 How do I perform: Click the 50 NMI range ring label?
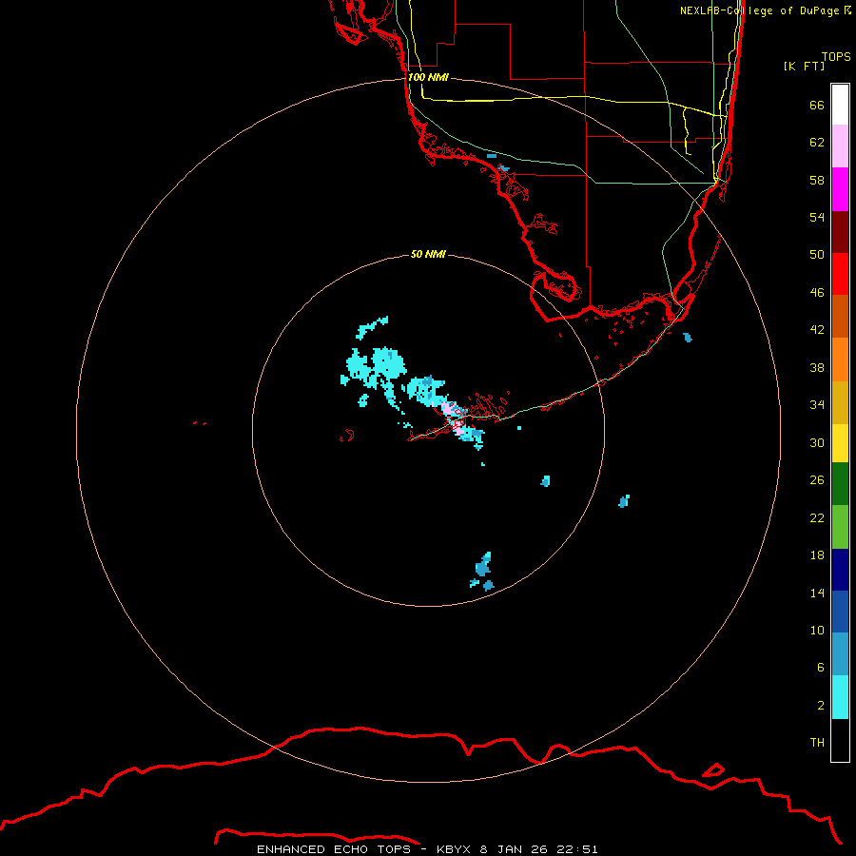(428, 254)
